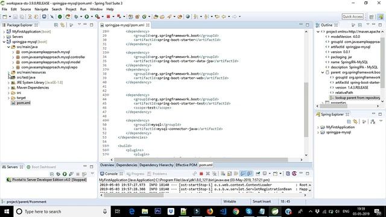Click the Open Perspective icon near Quick Access
The height and width of the screenshot is (217, 386).
tap(372, 17)
